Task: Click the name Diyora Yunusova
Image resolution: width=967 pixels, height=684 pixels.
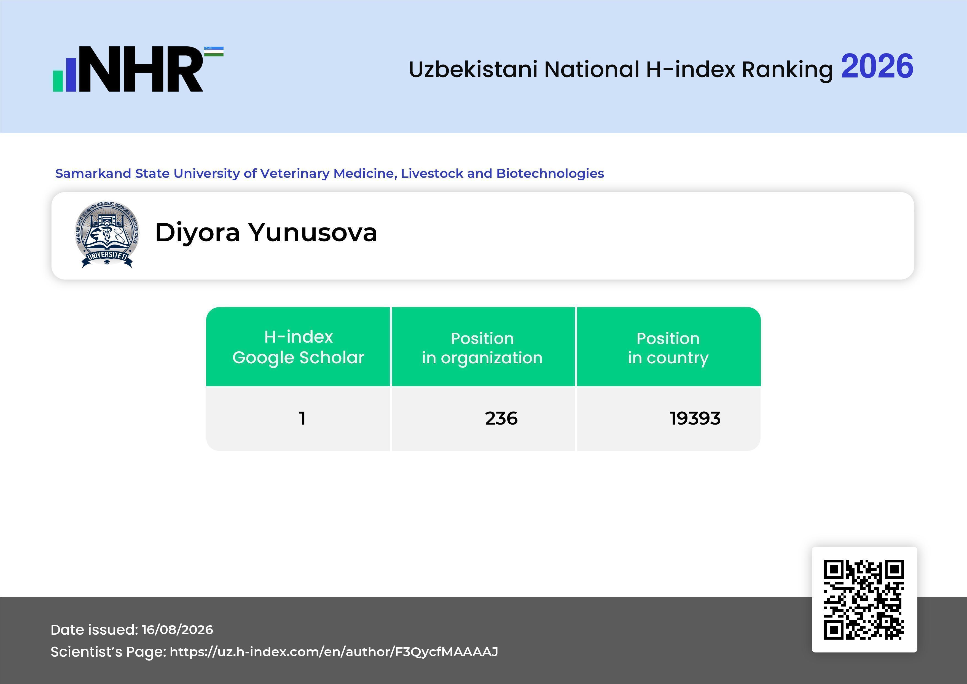Action: 266,232
